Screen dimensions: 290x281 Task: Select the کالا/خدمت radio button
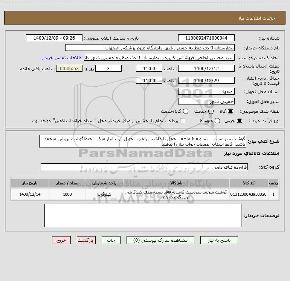[x=186, y=111]
